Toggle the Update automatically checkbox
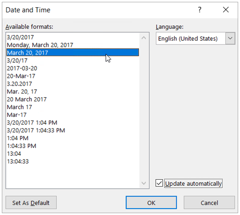The height and width of the screenshot is (215, 240). pos(159,183)
